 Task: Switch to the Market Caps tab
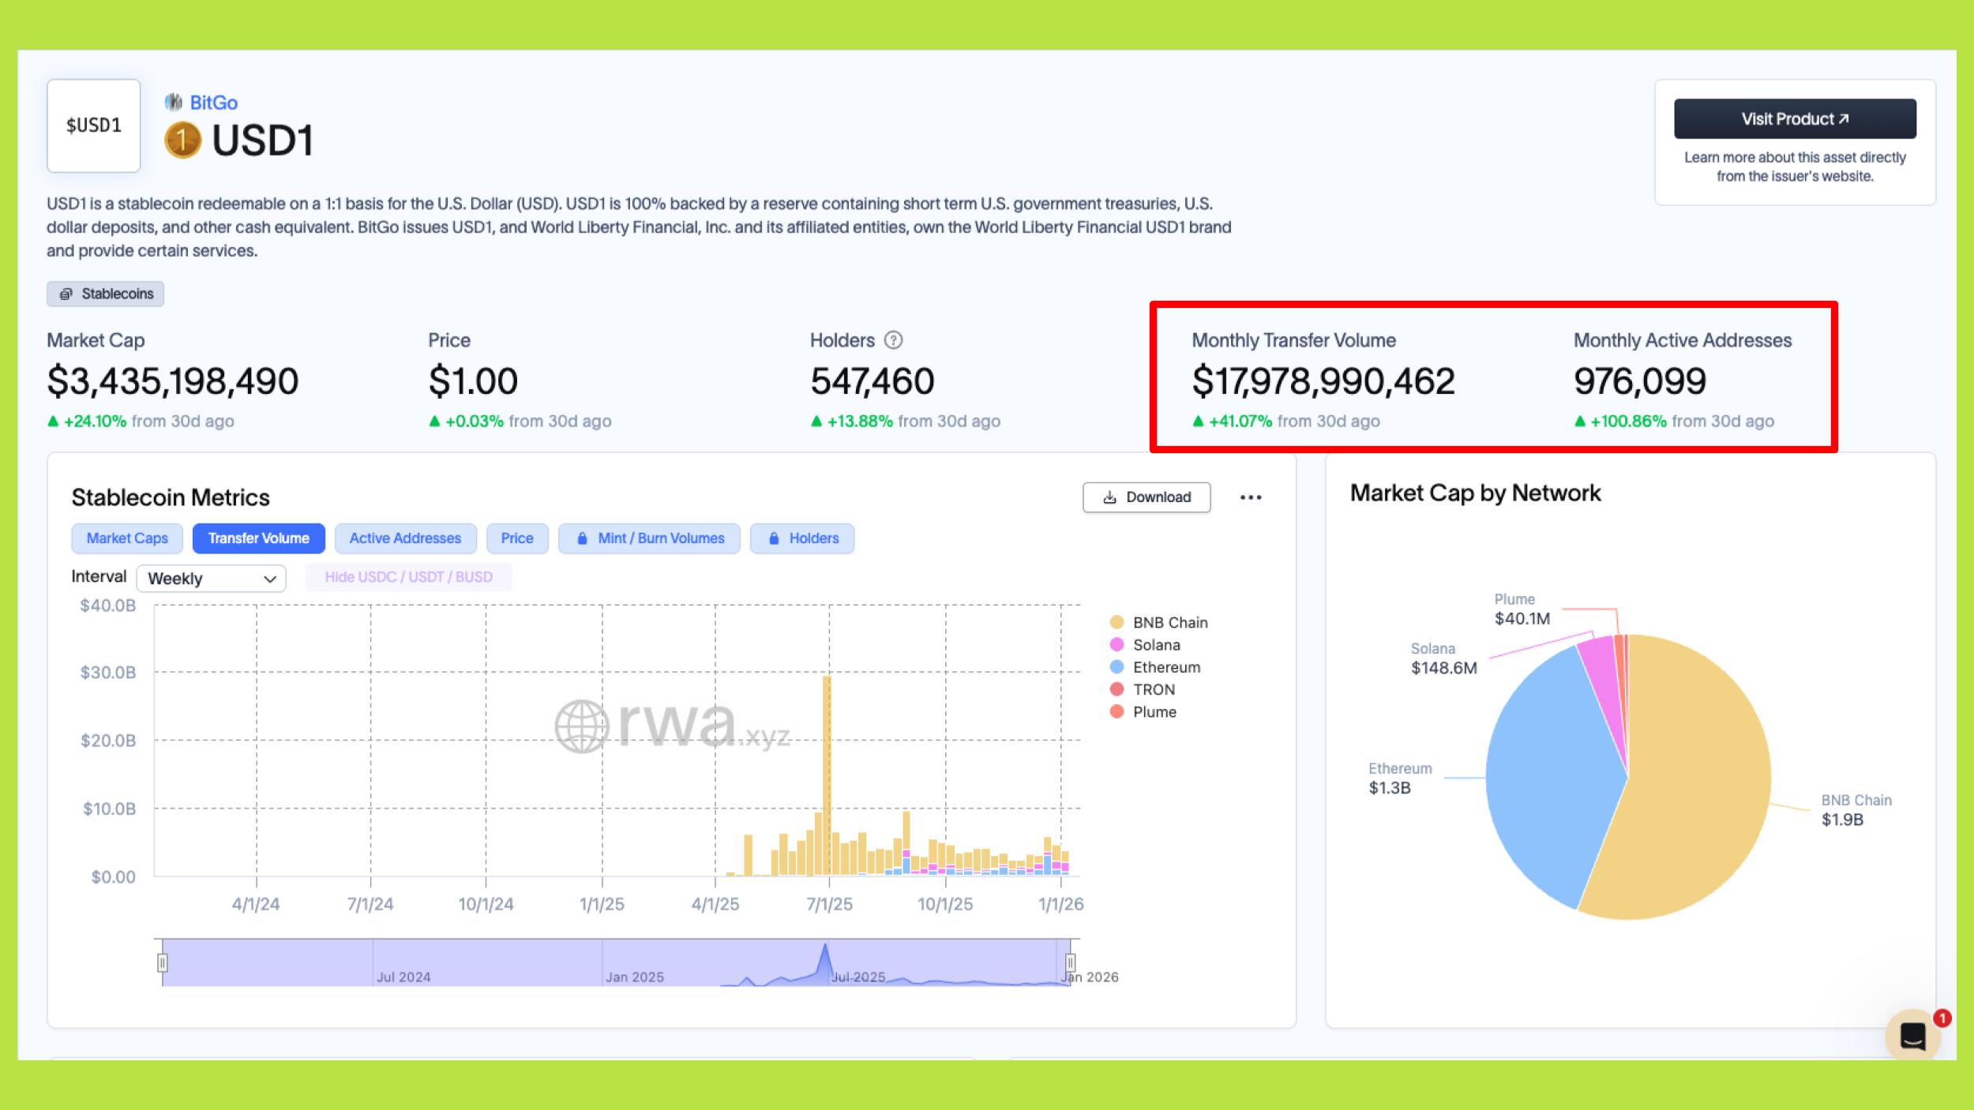(x=127, y=538)
